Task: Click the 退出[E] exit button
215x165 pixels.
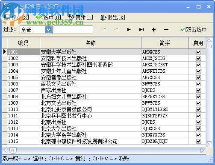Action: point(113,17)
